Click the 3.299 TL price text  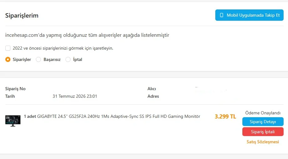tap(225, 117)
